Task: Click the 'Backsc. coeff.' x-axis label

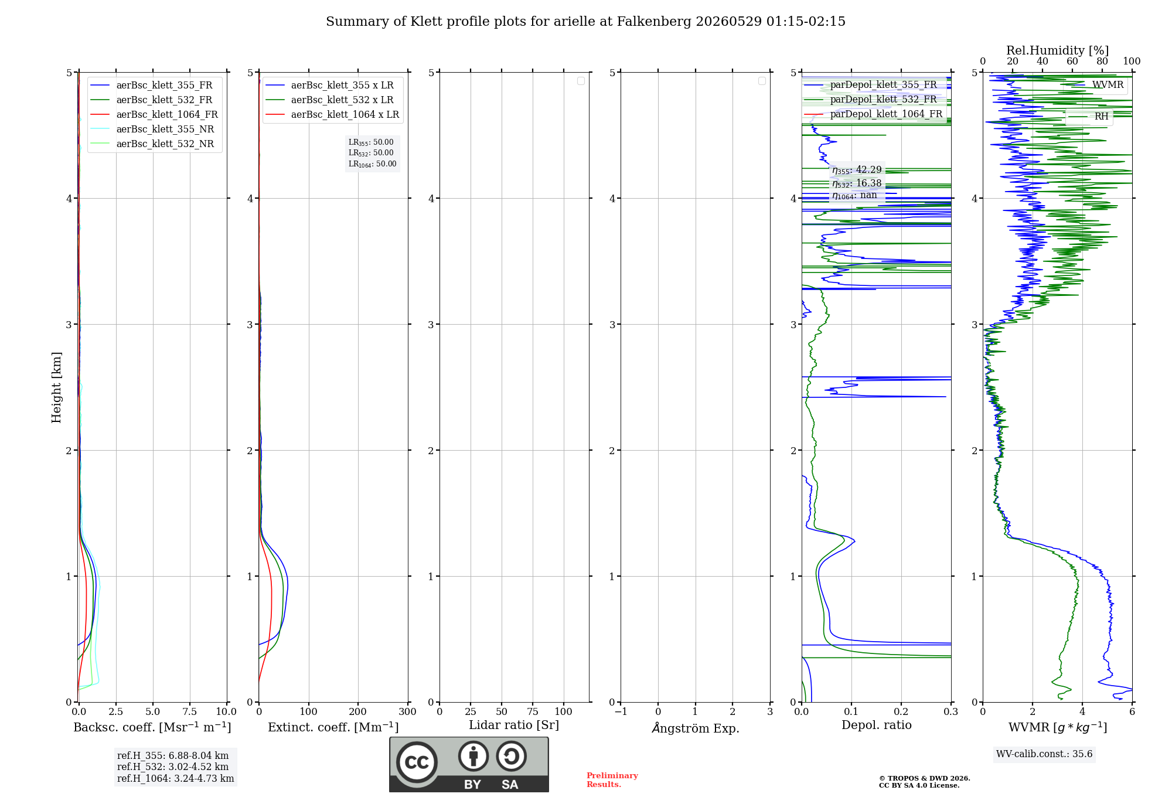Action: (x=152, y=727)
